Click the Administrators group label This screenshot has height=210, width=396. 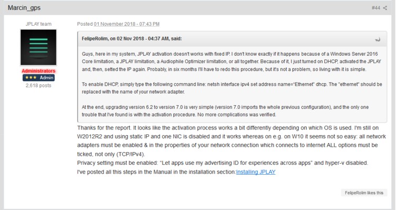point(39,71)
